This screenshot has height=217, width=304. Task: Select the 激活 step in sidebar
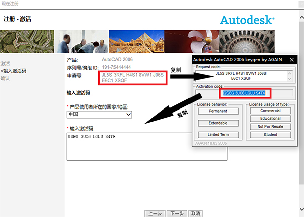[5, 63]
